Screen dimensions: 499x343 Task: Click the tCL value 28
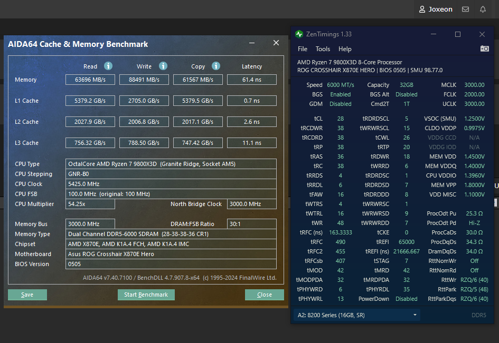point(340,119)
